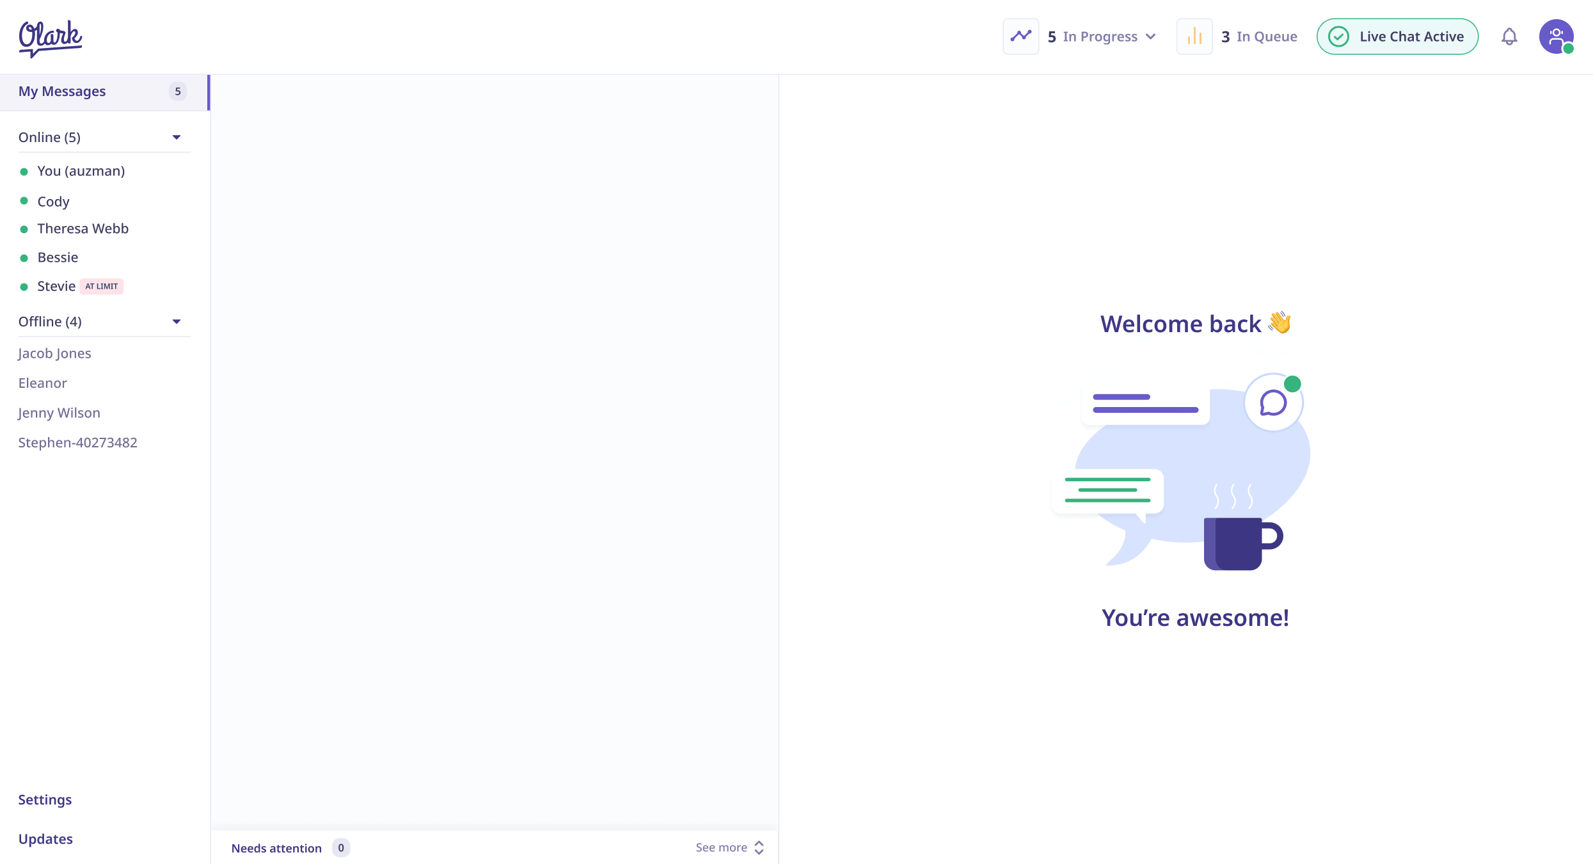Toggle the Live Chat Active status

tap(1397, 36)
